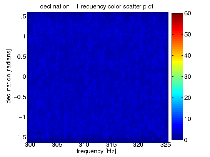The height and width of the screenshot is (157, 210).
Task: Click the y-axis tick label 1.5
Action: (x=22, y=17)
